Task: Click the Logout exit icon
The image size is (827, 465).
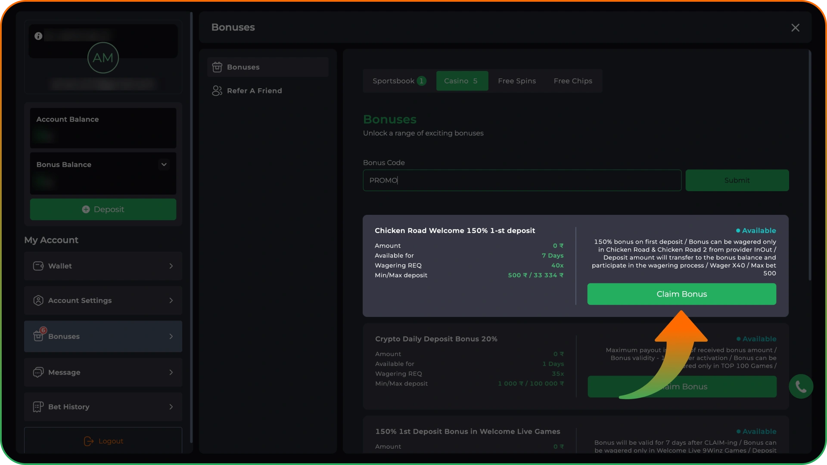Action: (x=88, y=441)
